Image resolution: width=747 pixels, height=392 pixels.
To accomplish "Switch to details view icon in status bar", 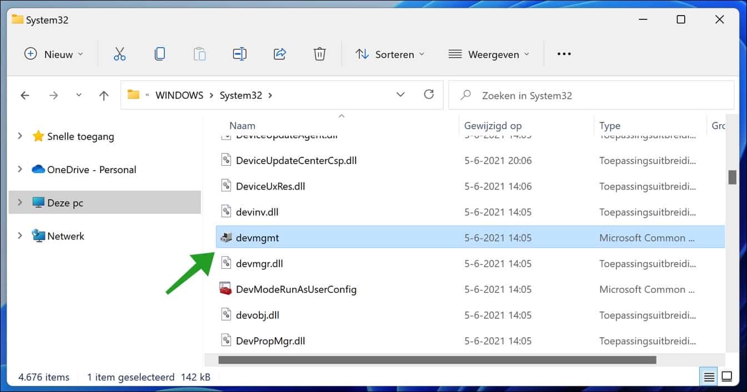I will (709, 377).
